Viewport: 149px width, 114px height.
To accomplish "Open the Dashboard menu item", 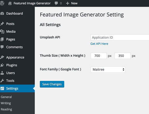I will (x=15, y=14).
